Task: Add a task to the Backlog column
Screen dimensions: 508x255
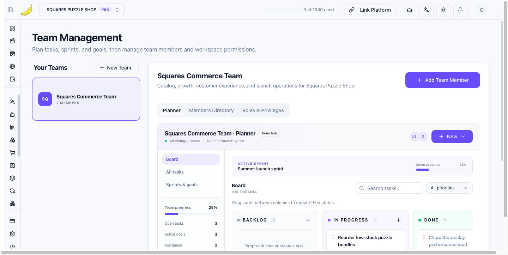Action: click(308, 220)
